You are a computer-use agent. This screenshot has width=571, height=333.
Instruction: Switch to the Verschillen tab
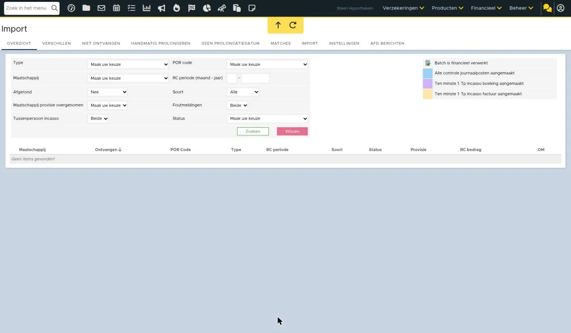[x=57, y=43]
